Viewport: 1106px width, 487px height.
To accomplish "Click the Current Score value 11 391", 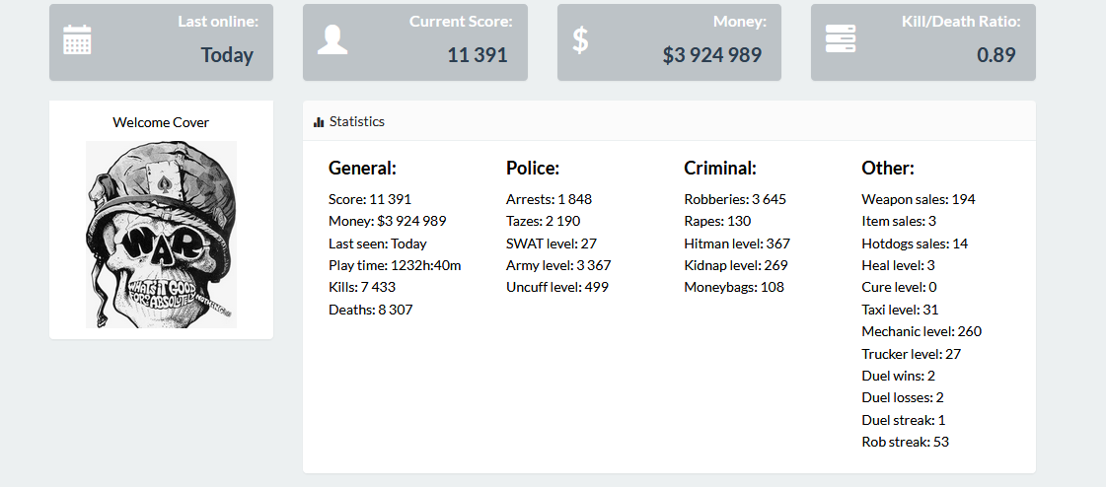I will coord(478,55).
